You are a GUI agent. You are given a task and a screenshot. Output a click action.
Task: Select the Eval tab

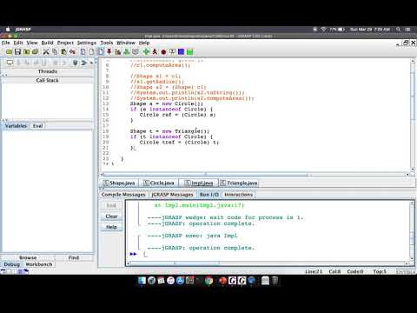click(x=37, y=126)
